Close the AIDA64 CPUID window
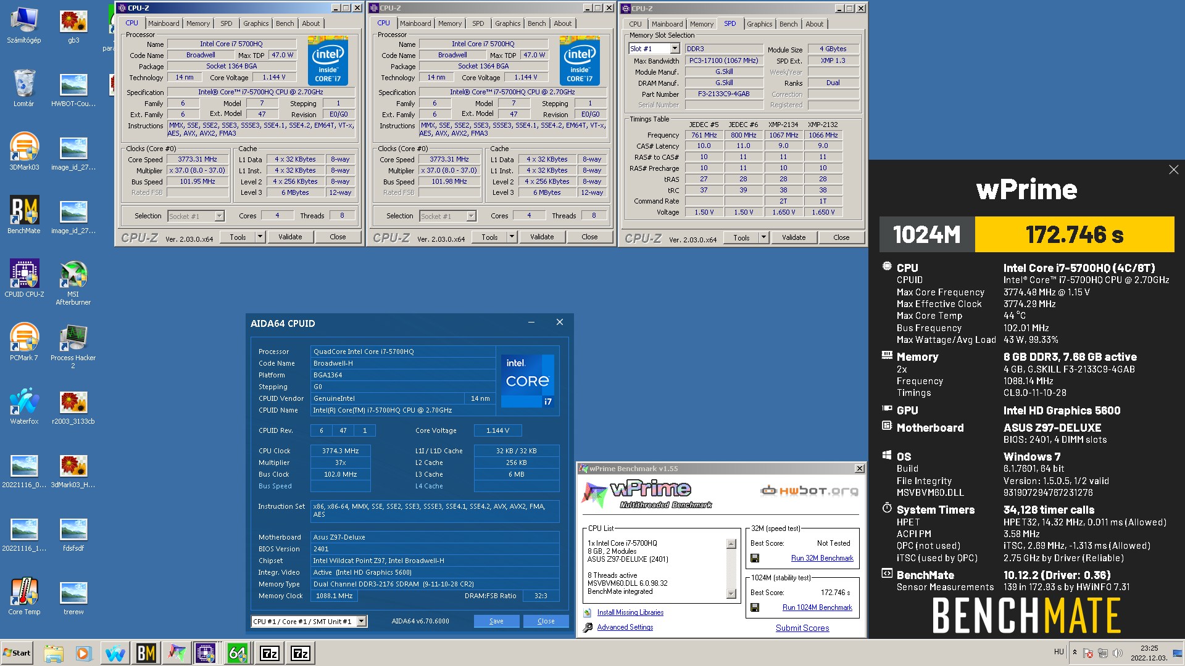The image size is (1185, 666). [x=560, y=322]
